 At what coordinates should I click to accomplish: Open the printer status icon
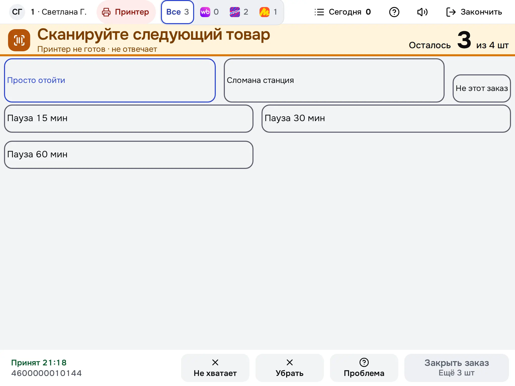pyautogui.click(x=106, y=12)
